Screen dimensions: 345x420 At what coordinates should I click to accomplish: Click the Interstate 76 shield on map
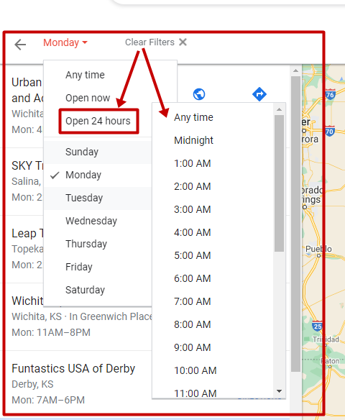coord(331,94)
